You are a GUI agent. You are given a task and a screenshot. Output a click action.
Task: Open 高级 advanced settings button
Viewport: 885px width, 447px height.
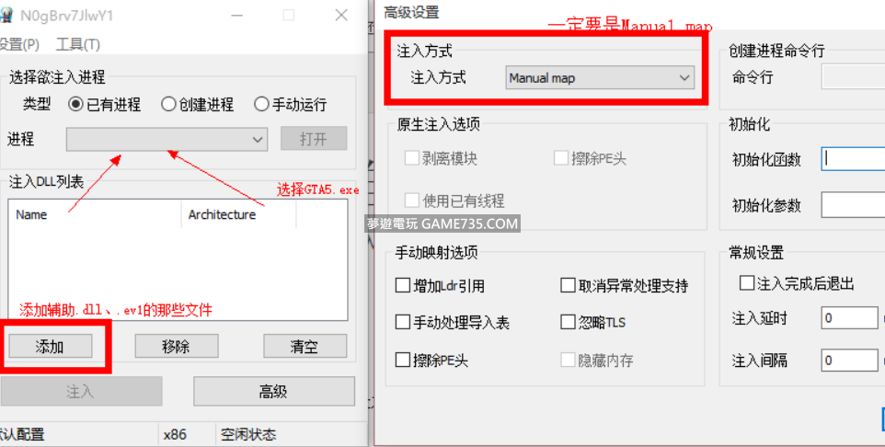(274, 391)
